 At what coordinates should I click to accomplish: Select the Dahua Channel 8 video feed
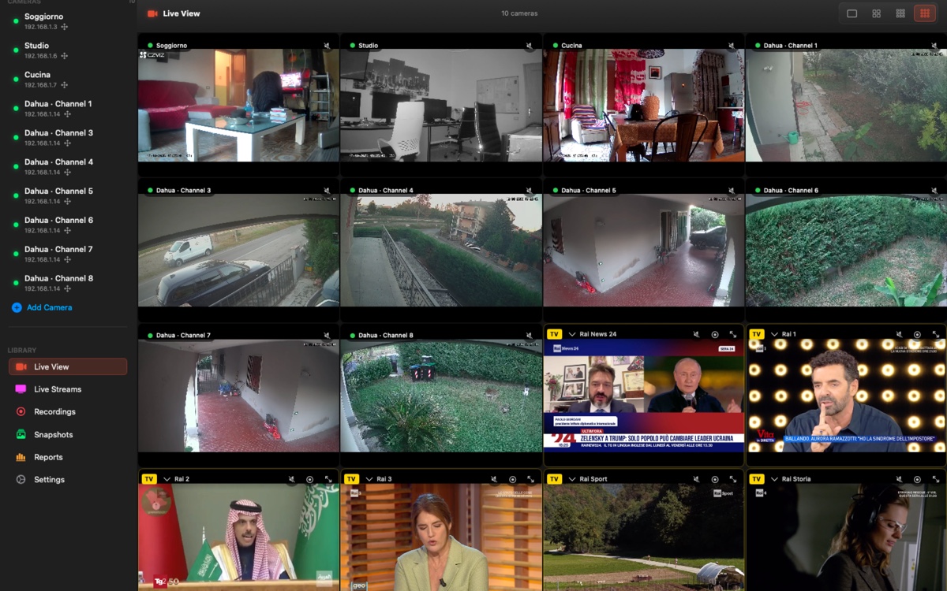point(441,396)
